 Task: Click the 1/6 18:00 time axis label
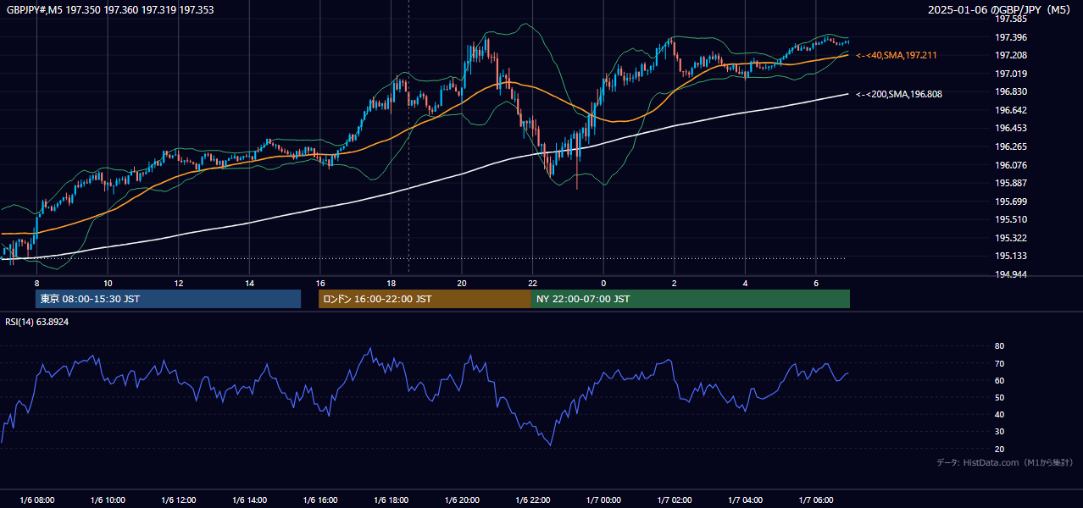[391, 500]
